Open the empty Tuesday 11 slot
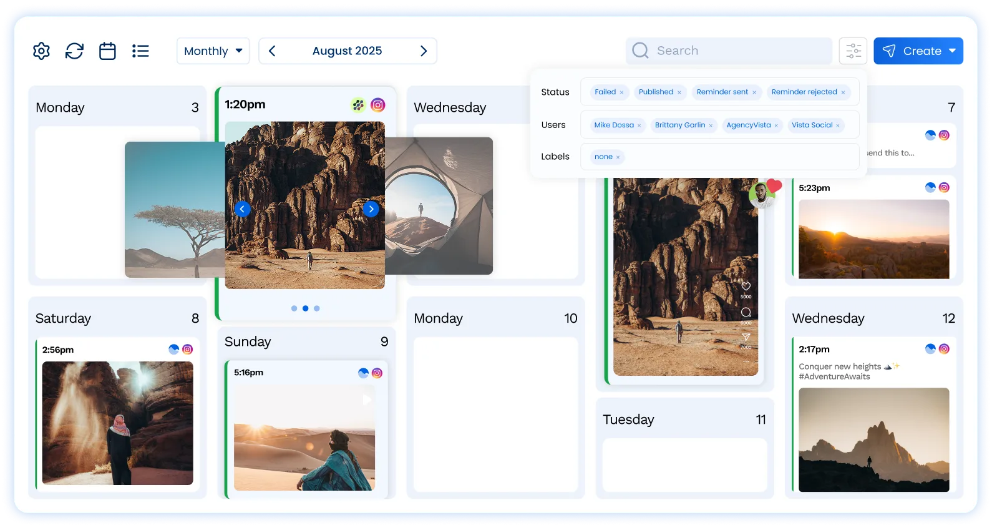This screenshot has height=530, width=992. pos(684,465)
